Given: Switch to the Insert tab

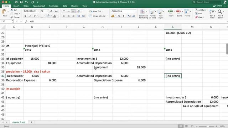Looking at the screenshot, I should 16,6.
